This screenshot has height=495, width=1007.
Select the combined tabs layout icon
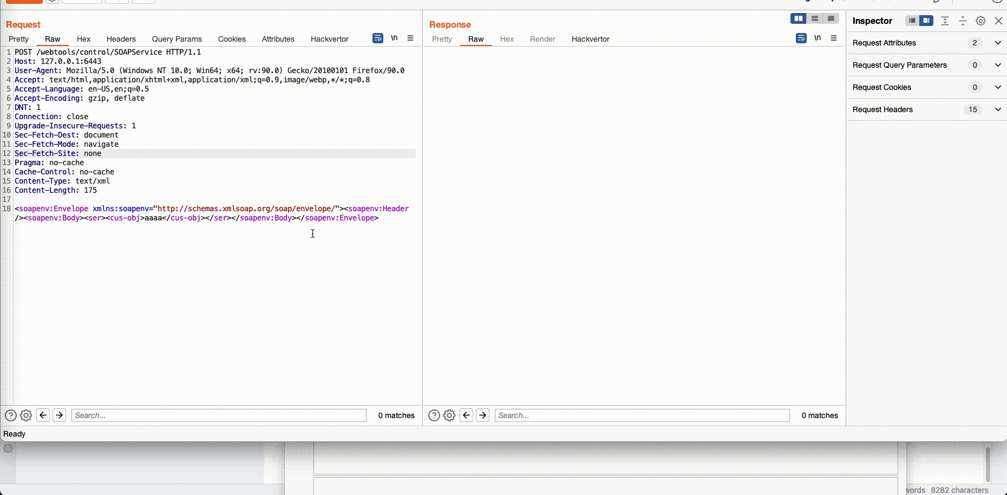tap(831, 18)
